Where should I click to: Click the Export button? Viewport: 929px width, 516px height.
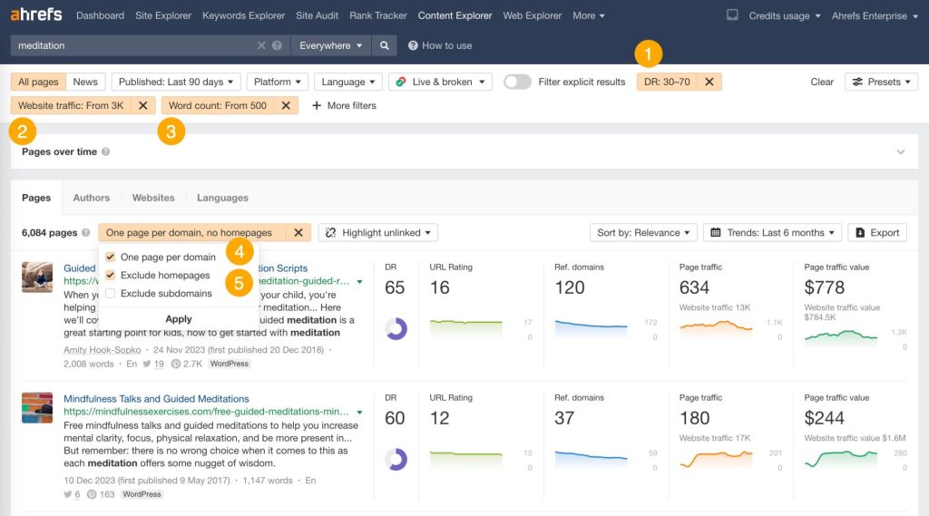click(x=877, y=233)
